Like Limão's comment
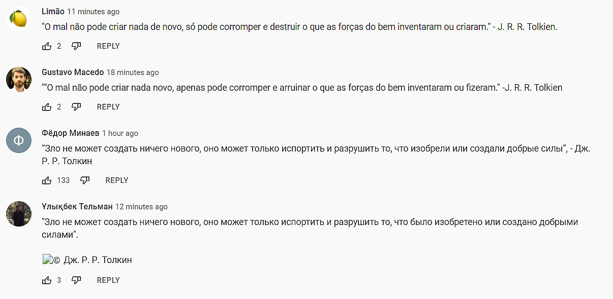613x299 pixels. pyautogui.click(x=47, y=46)
